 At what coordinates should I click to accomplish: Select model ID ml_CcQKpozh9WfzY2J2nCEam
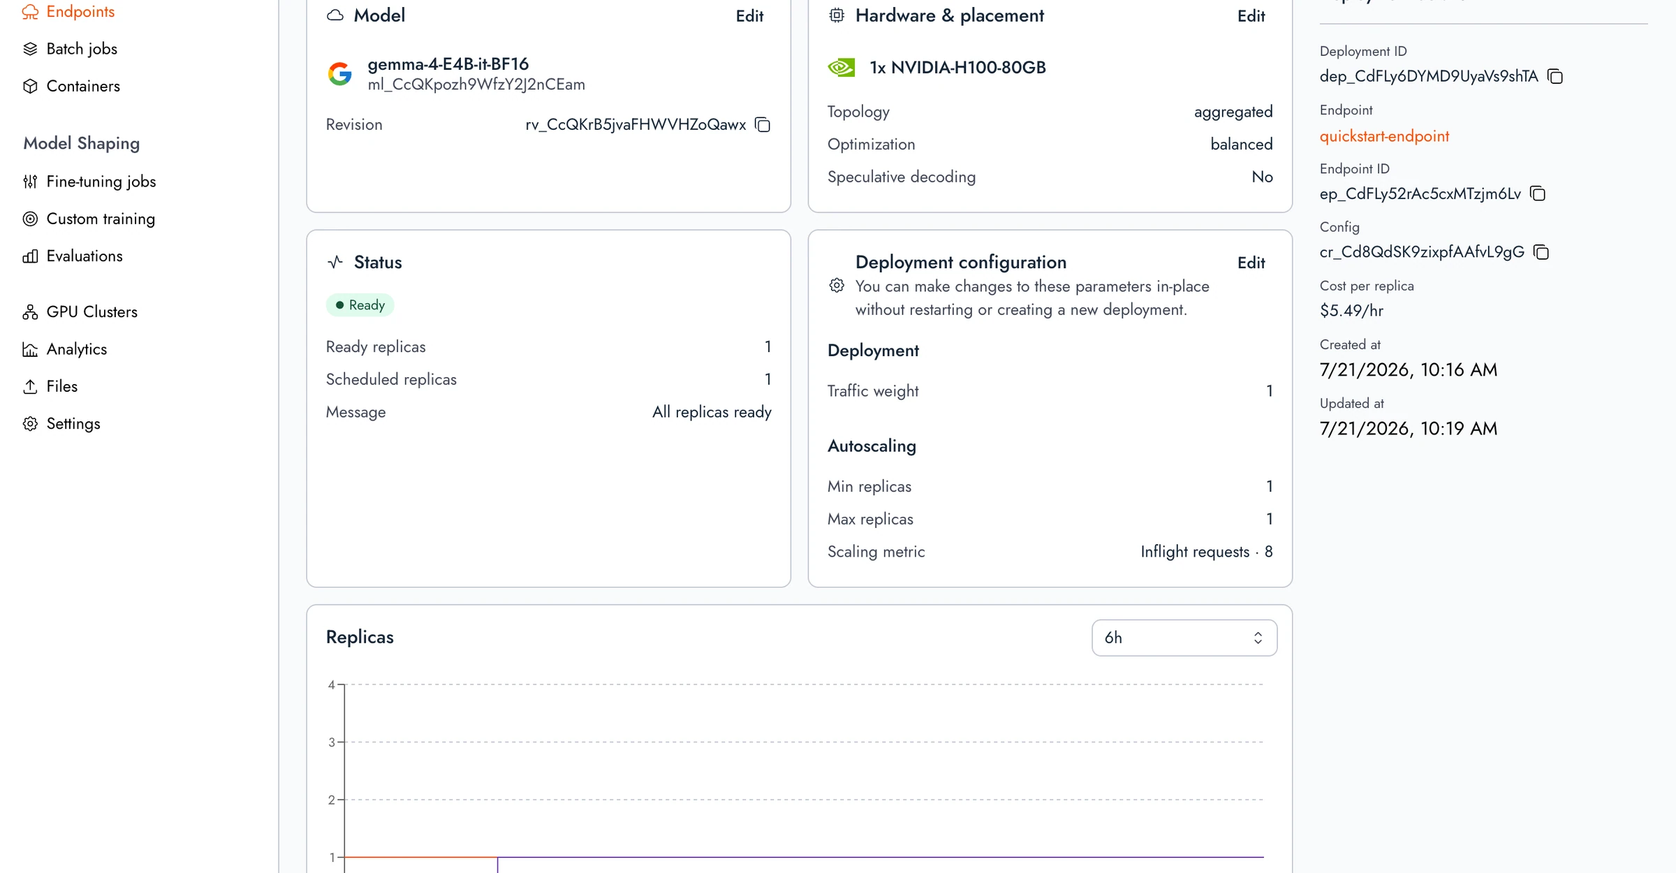476,85
